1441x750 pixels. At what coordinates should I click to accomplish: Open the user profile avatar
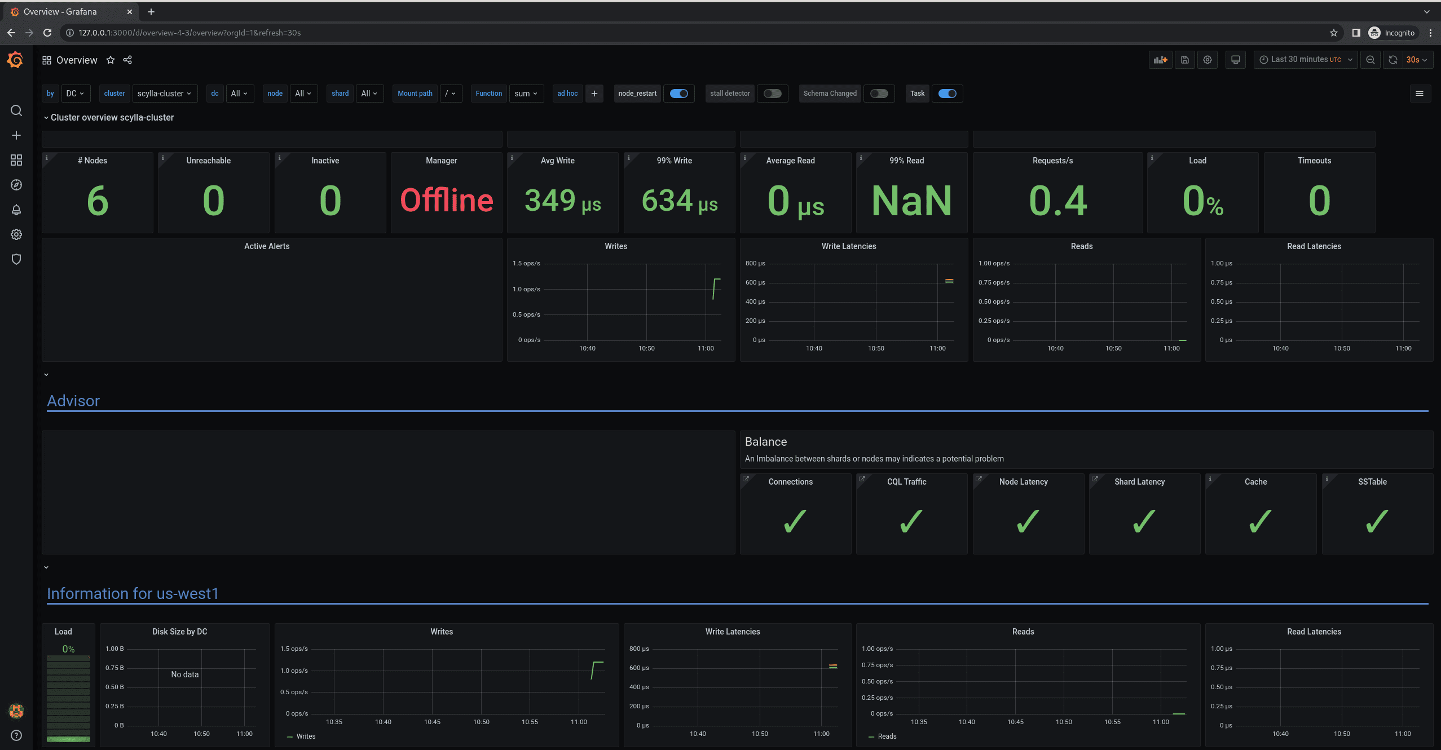[16, 711]
